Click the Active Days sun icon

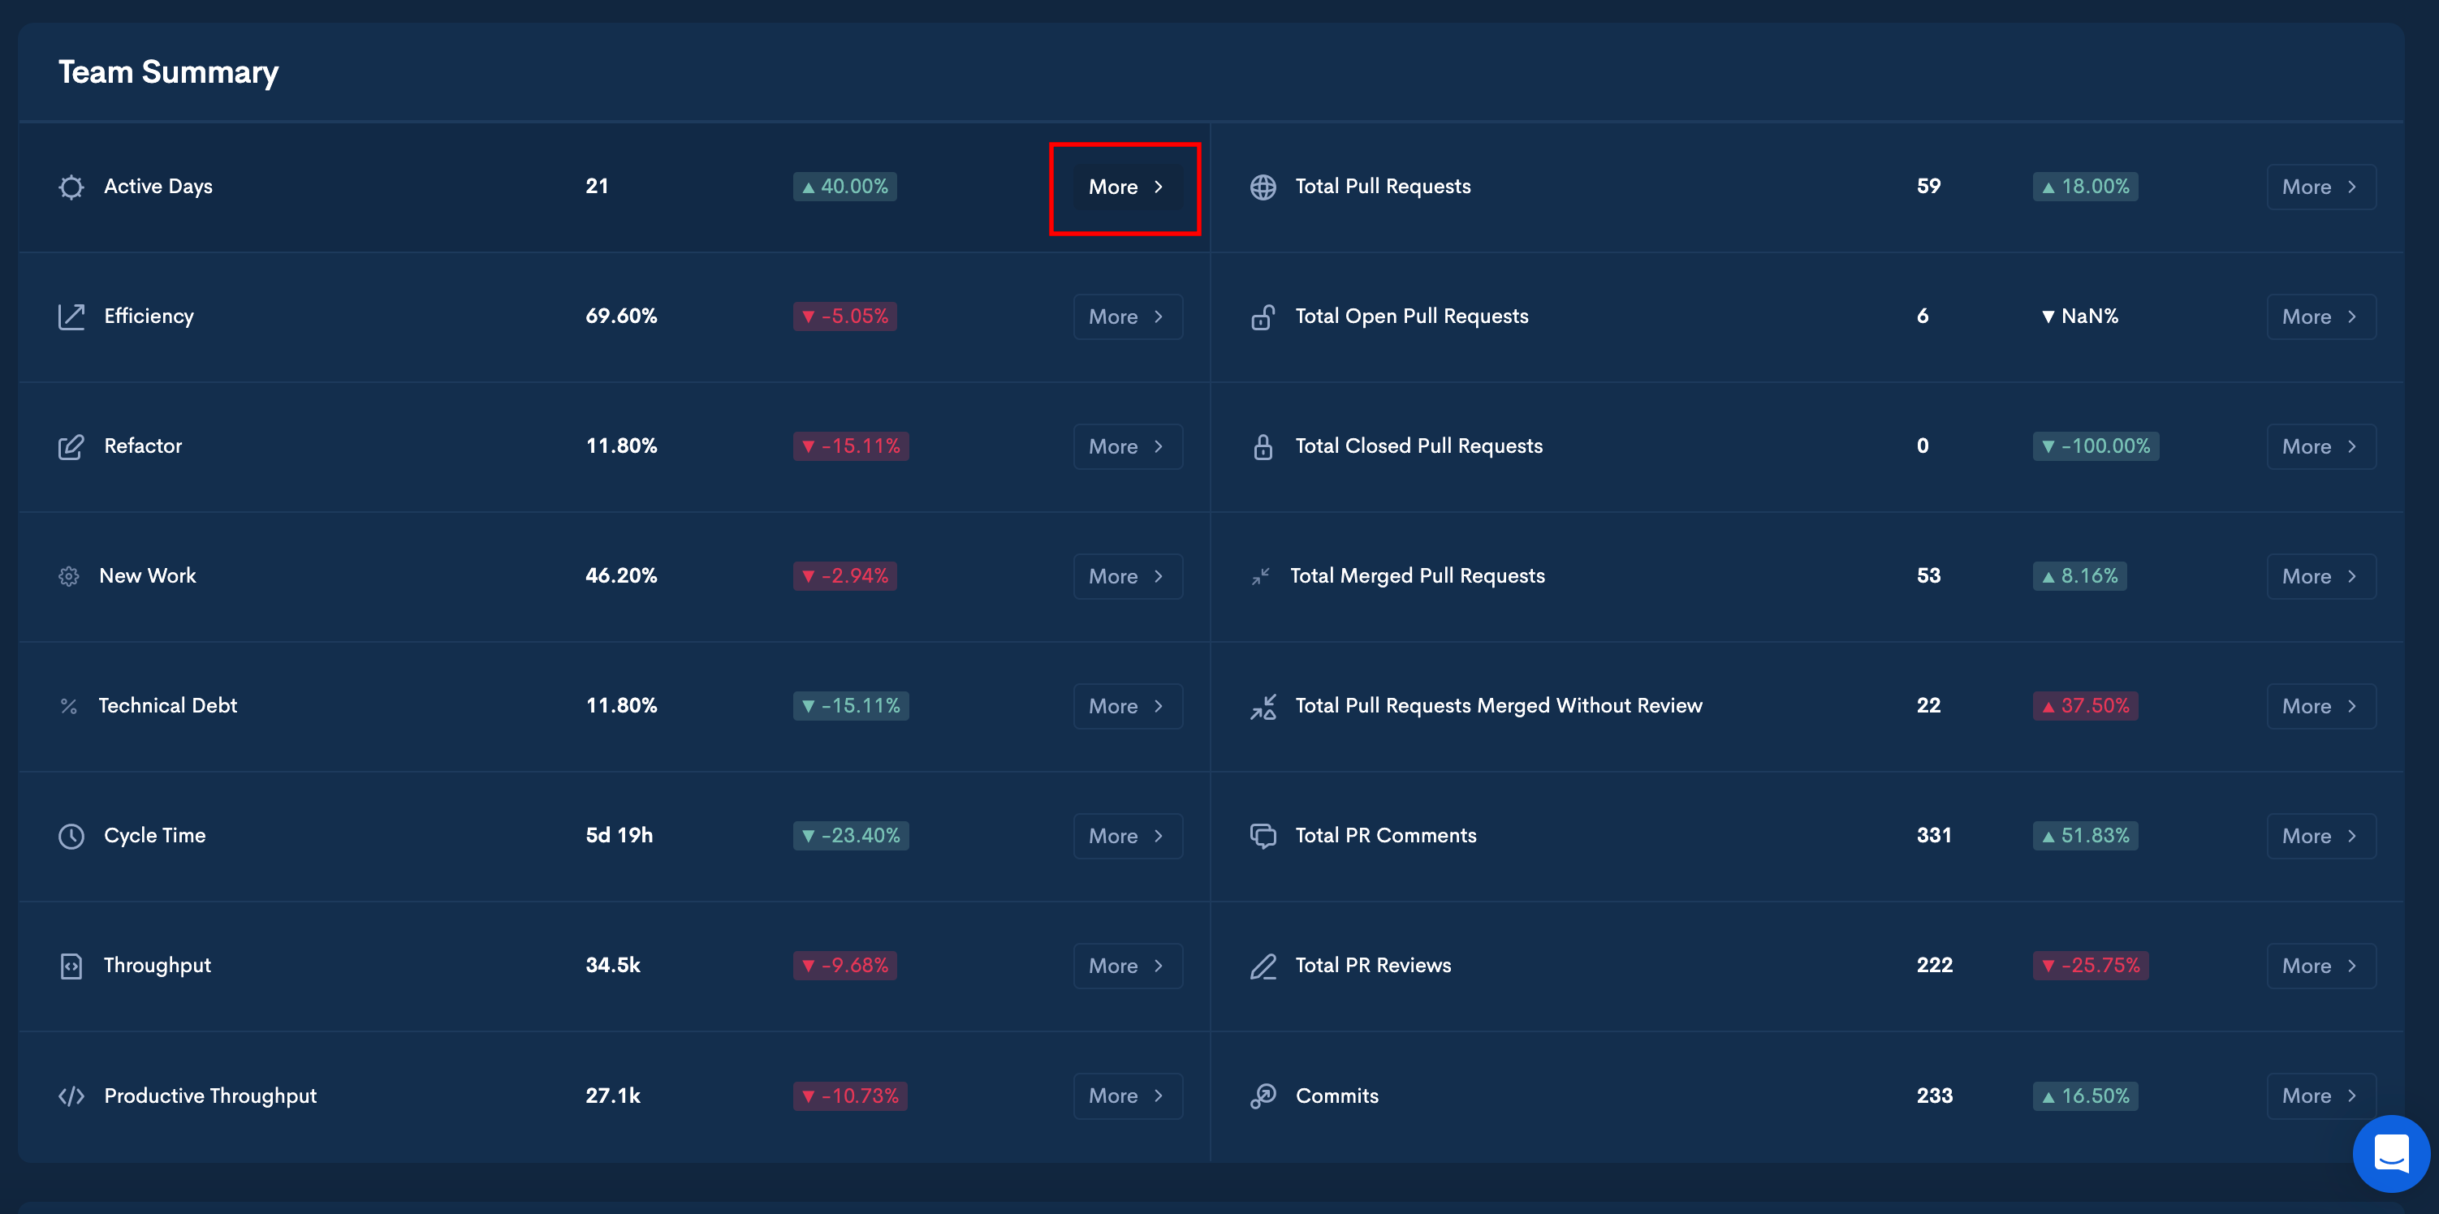(71, 187)
